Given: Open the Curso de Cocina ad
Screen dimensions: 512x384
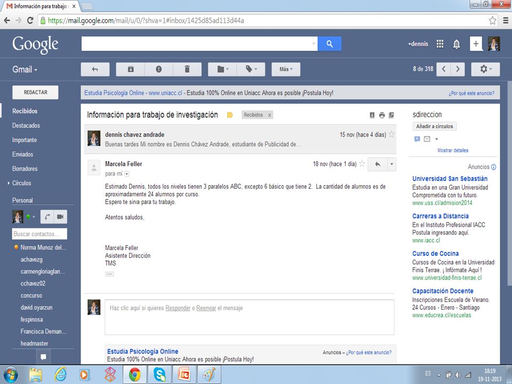Looking at the screenshot, I should 435,253.
